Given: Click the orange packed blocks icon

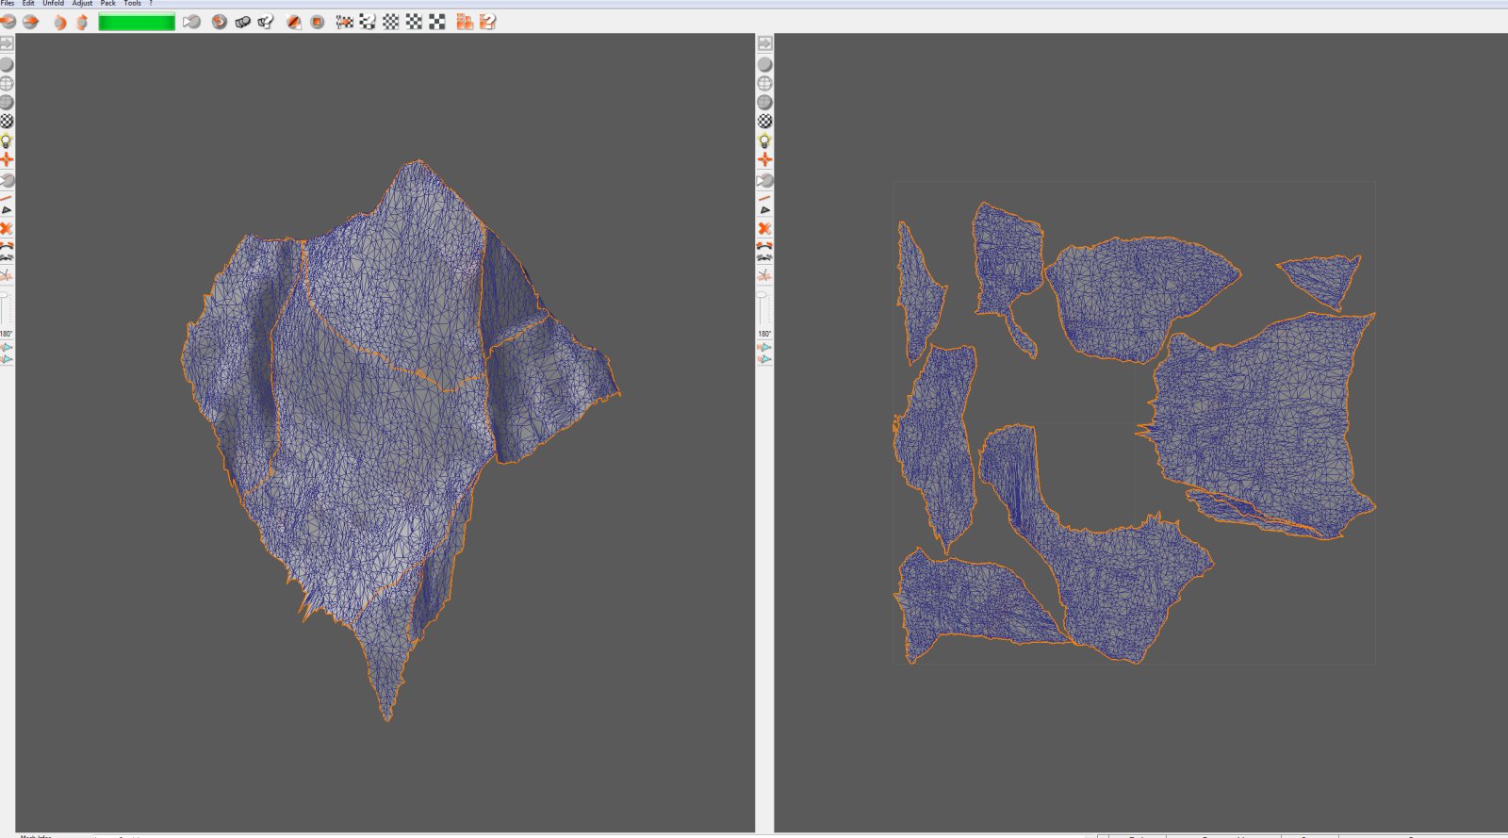Looking at the screenshot, I should 465,22.
